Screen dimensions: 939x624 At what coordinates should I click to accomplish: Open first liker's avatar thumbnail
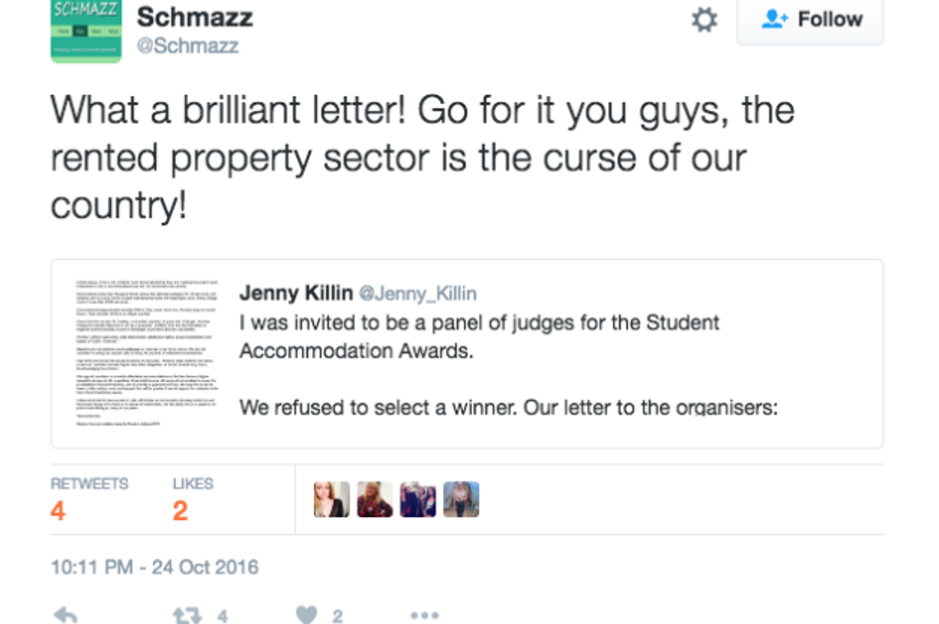pos(331,499)
